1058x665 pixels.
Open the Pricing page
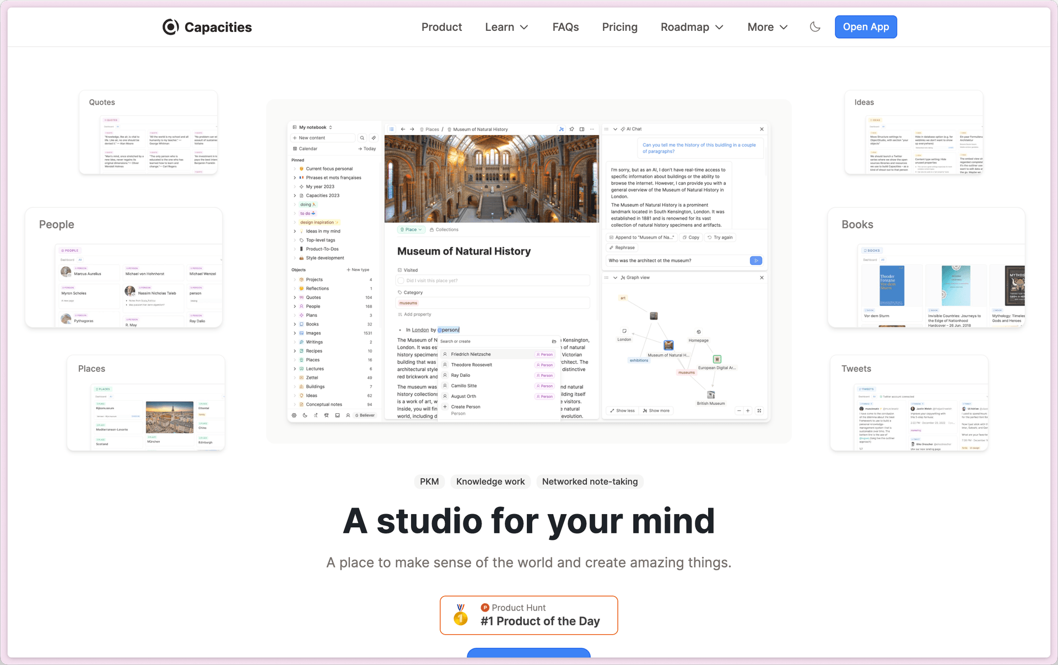click(x=619, y=27)
